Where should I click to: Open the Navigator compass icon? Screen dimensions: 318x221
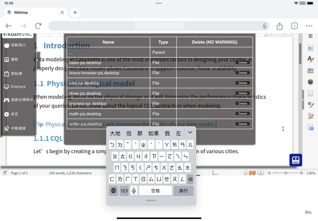pyautogui.click(x=310, y=82)
